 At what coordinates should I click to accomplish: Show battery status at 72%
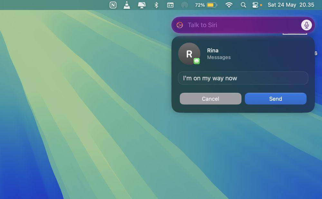pyautogui.click(x=206, y=5)
